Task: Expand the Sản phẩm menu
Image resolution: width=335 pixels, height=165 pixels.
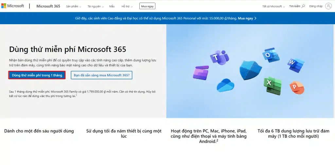Action: pos(74,7)
